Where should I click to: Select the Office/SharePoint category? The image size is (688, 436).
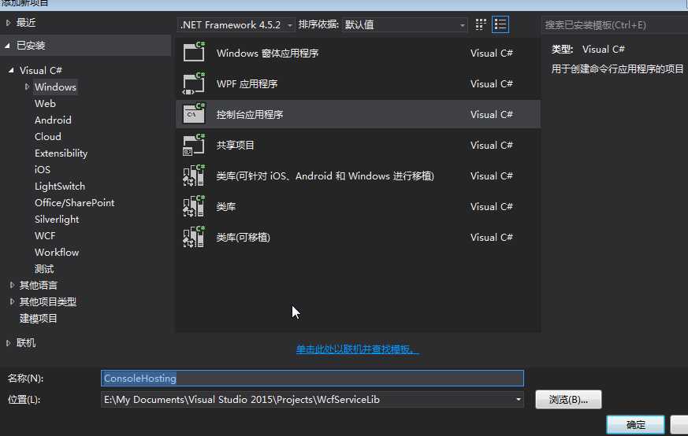[75, 203]
